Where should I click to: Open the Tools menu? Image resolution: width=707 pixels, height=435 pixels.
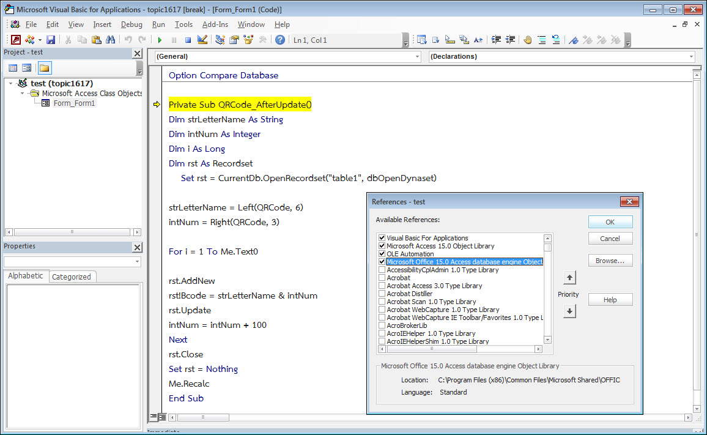point(183,24)
